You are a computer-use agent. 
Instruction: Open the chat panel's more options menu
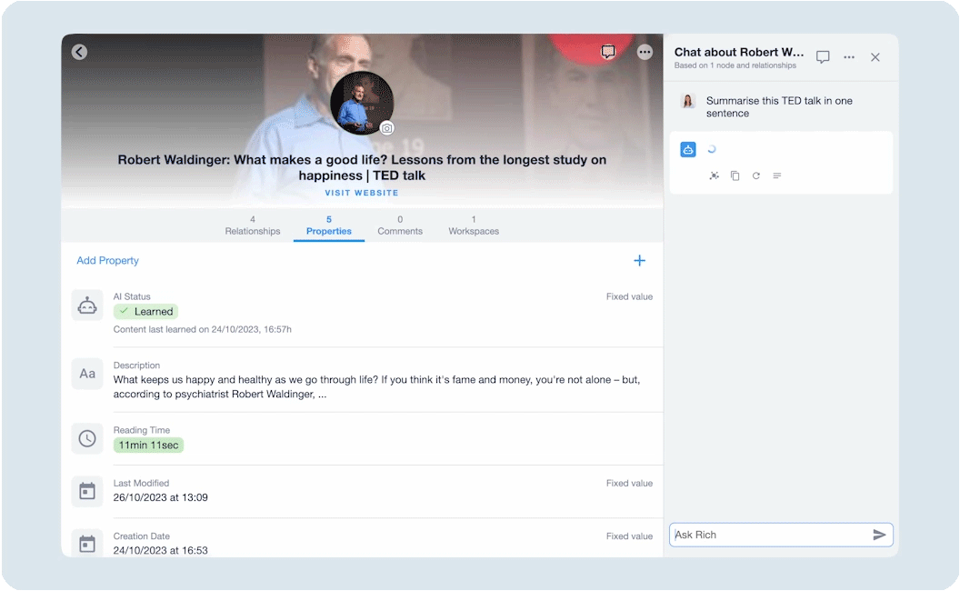coord(849,57)
